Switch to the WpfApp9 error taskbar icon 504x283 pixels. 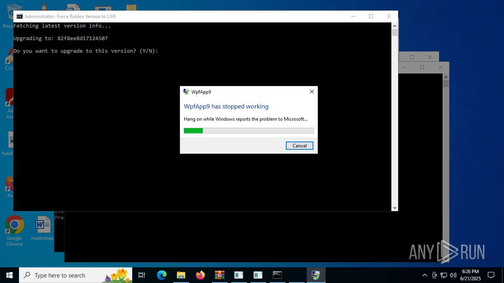(316, 275)
